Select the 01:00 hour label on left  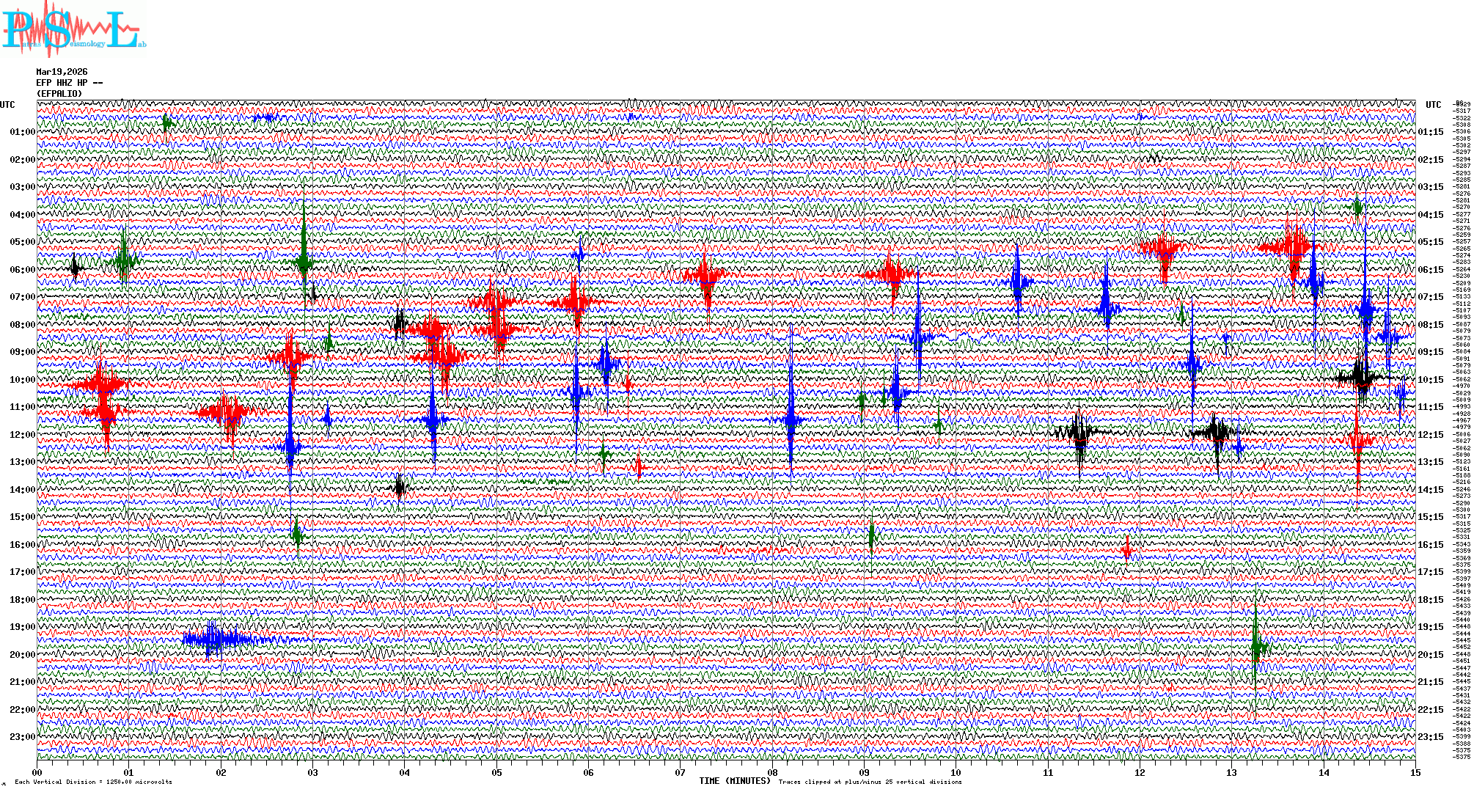pos(22,132)
